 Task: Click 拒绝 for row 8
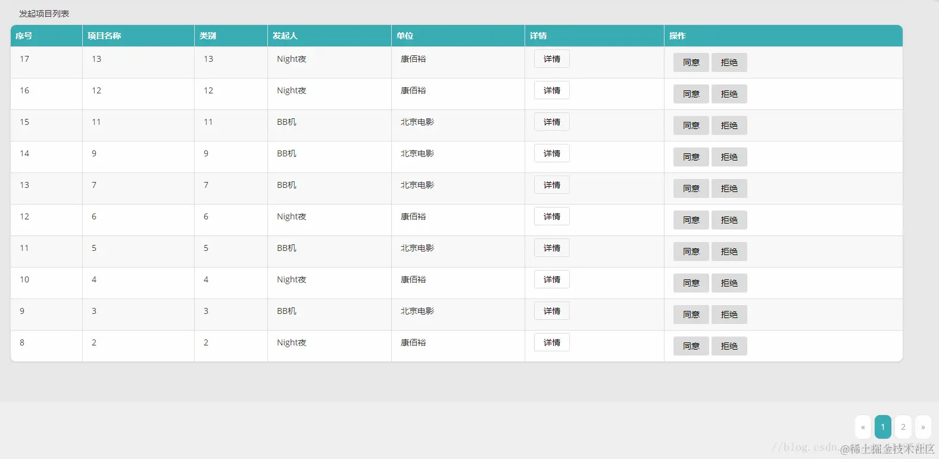(729, 346)
